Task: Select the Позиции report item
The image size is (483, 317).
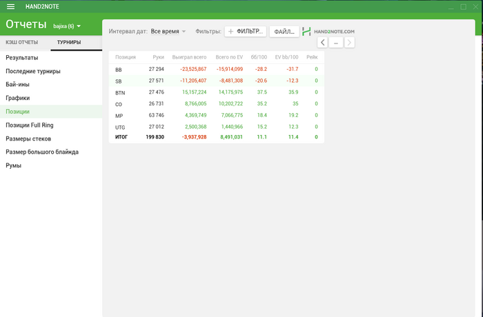Action: click(51, 112)
